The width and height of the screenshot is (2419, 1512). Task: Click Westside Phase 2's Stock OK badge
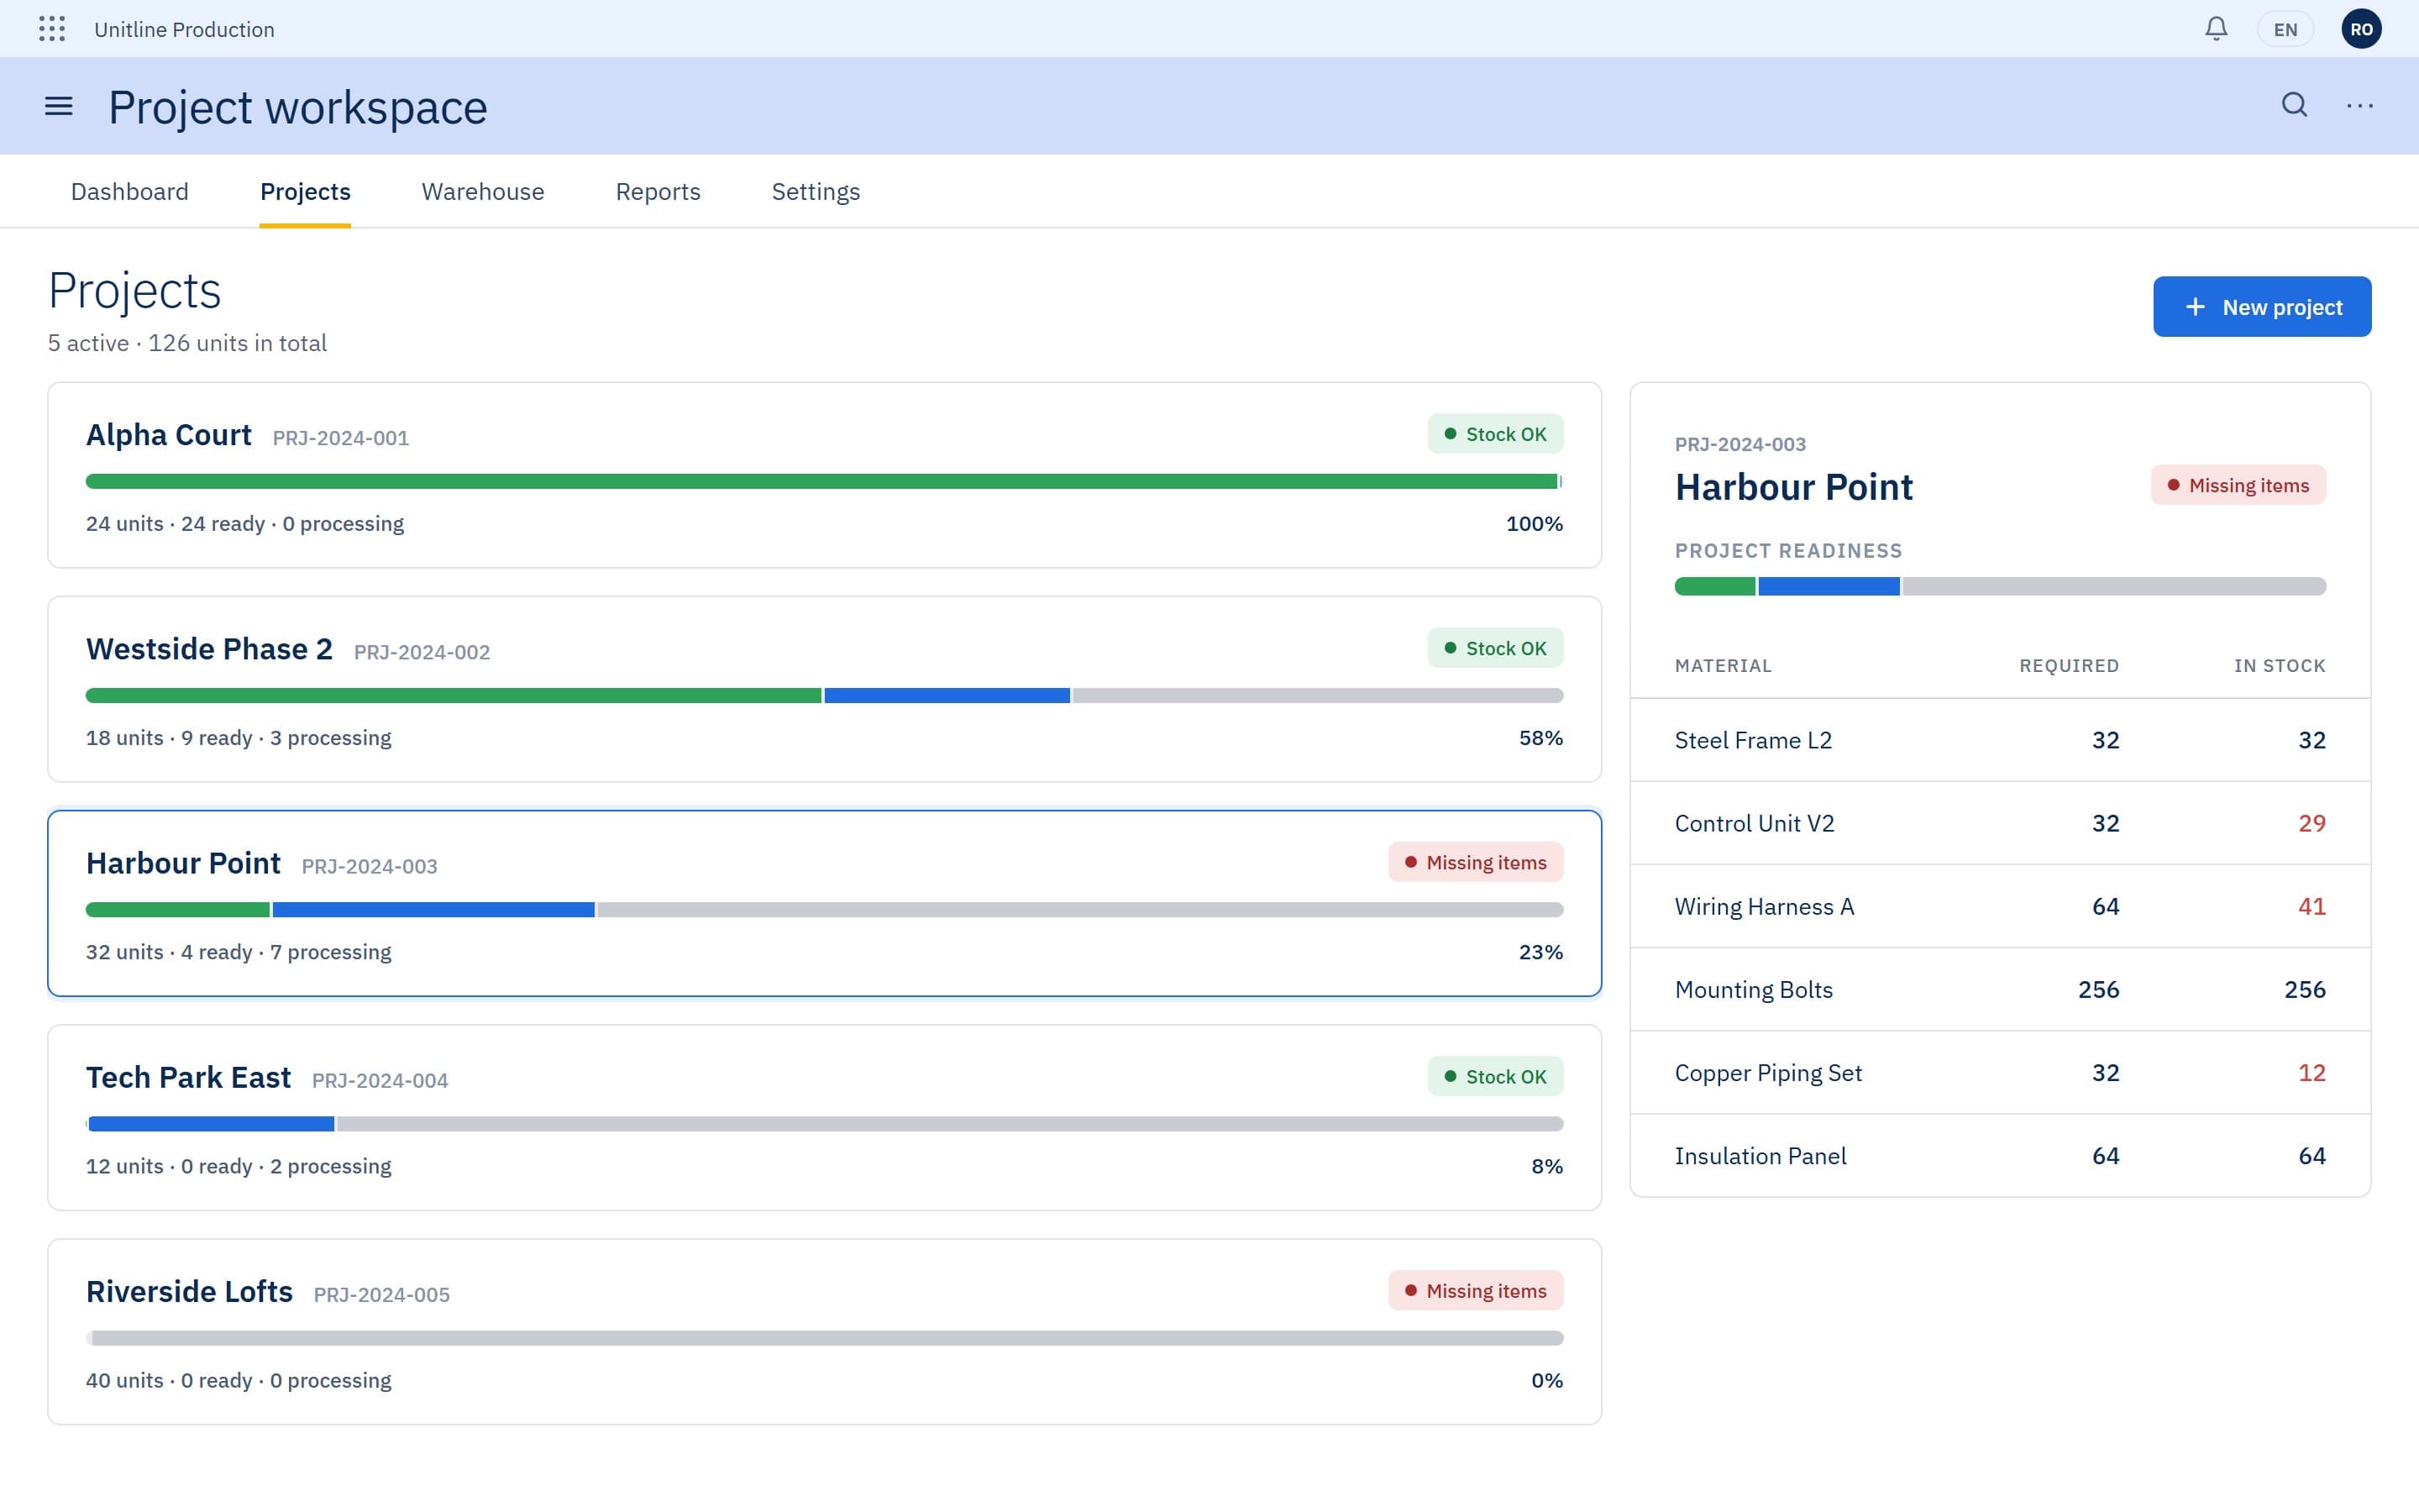click(1495, 648)
